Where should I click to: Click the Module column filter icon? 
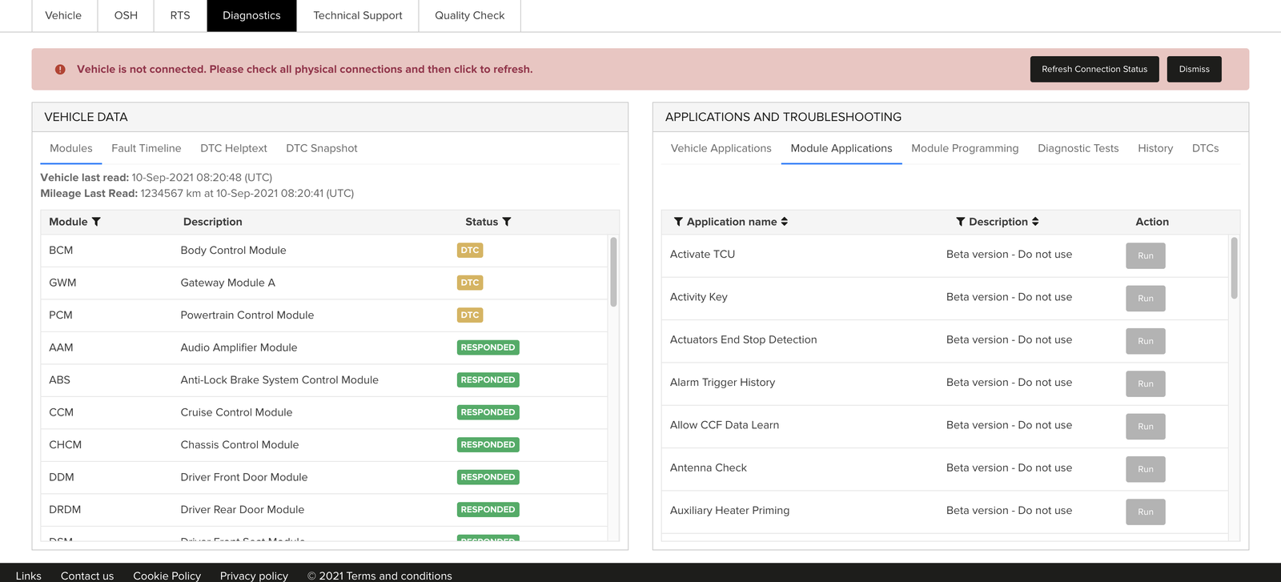[96, 222]
